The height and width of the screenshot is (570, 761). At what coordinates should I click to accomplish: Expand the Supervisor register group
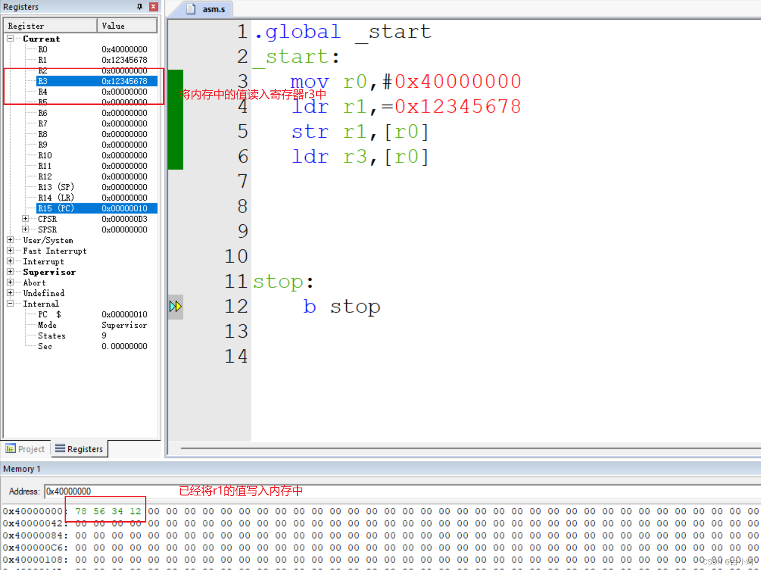pos(10,272)
